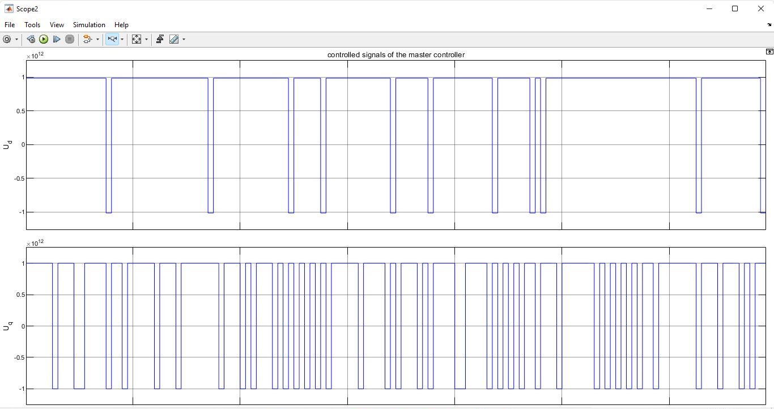Expand the zoom tool dropdown arrow
774x409 pixels.
(122, 39)
